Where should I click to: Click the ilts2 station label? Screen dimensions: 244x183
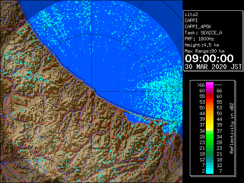pyautogui.click(x=191, y=14)
